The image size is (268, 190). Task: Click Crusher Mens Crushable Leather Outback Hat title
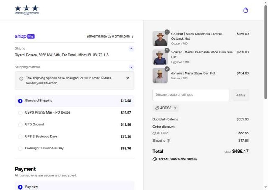[x=197, y=36]
